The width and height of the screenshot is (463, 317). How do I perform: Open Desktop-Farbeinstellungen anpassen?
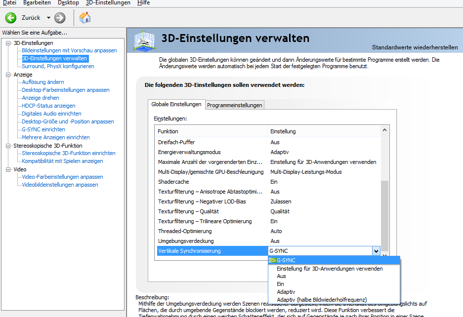pyautogui.click(x=66, y=90)
